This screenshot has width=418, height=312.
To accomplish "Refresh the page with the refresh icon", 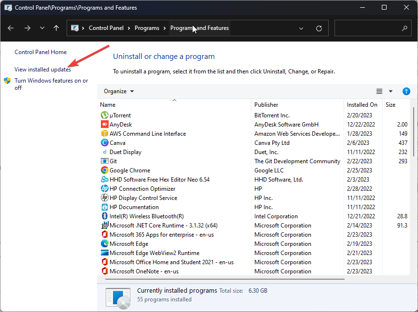I will [x=319, y=28].
